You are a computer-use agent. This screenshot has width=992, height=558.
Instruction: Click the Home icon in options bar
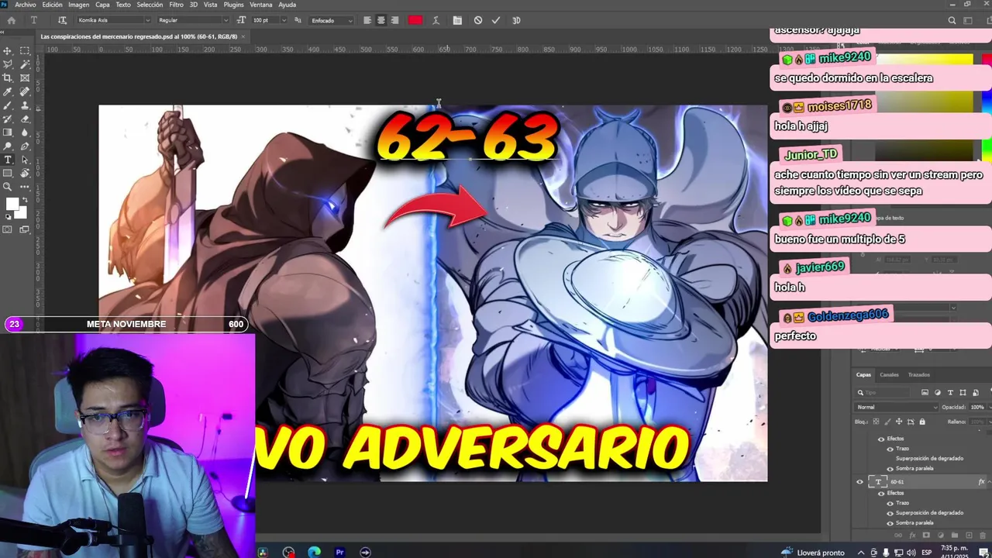[x=11, y=20]
